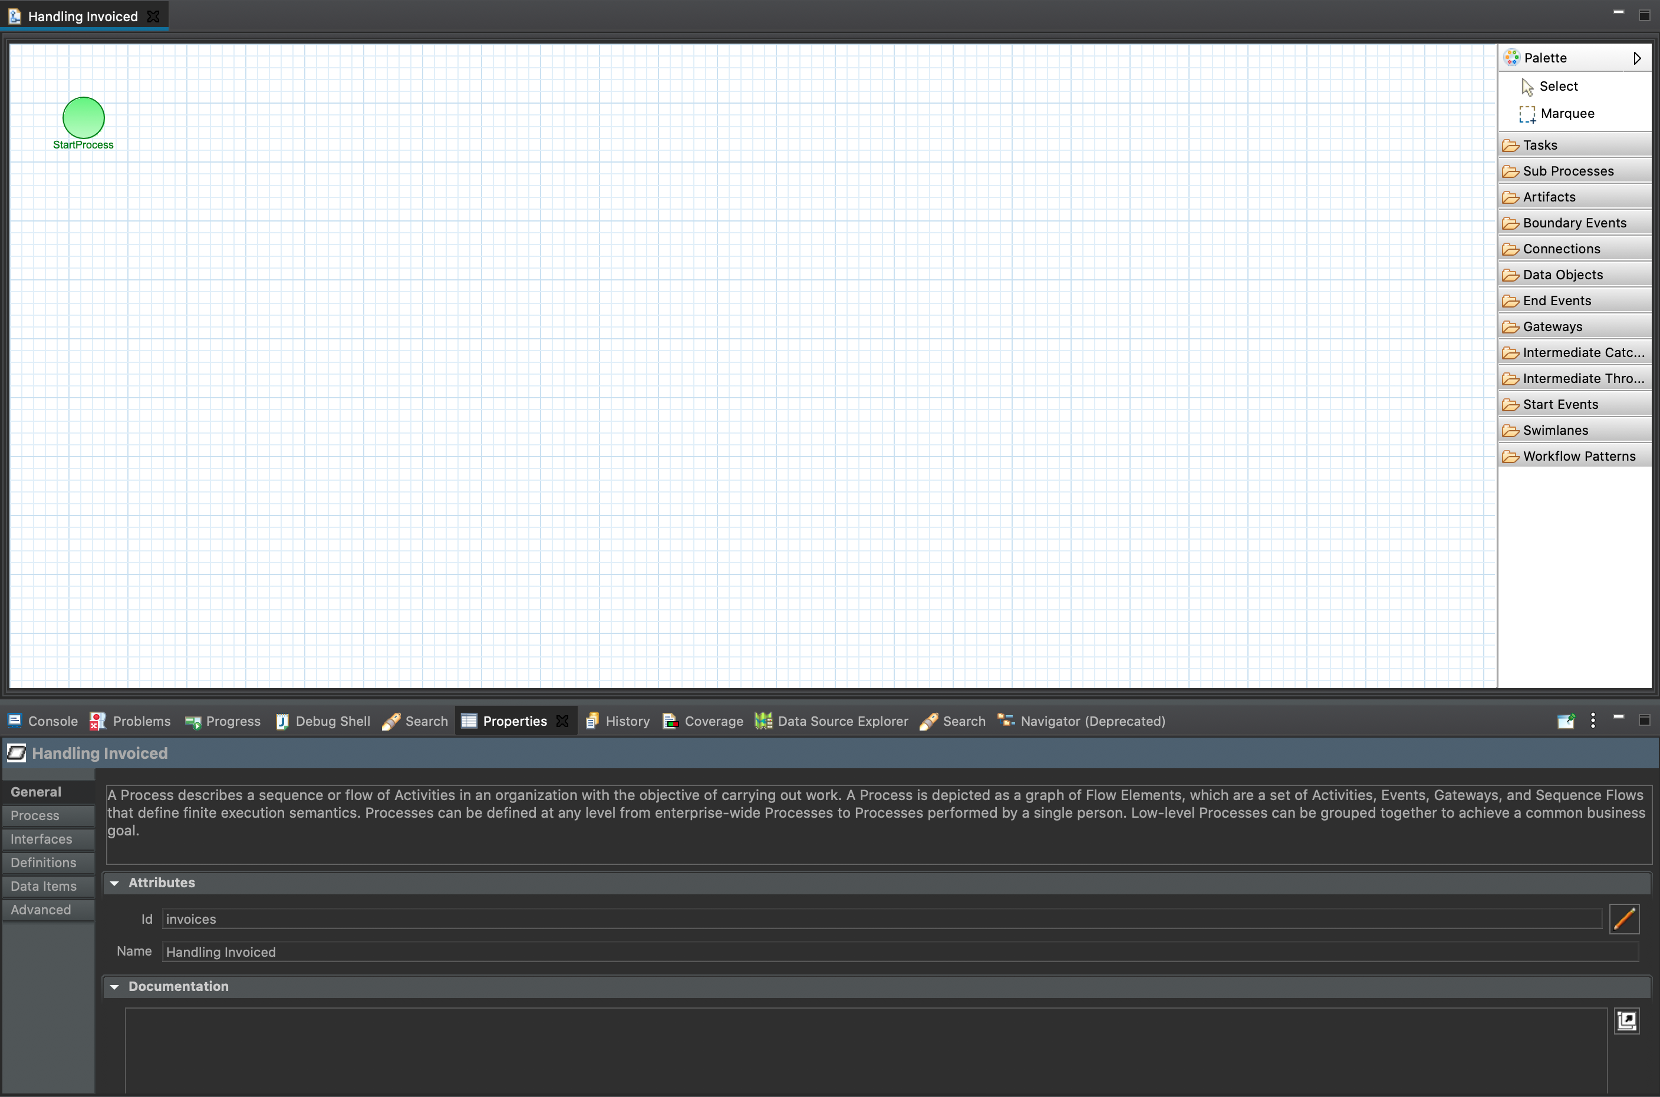The image size is (1660, 1097).
Task: Minimize the editor area
Action: [x=1619, y=12]
